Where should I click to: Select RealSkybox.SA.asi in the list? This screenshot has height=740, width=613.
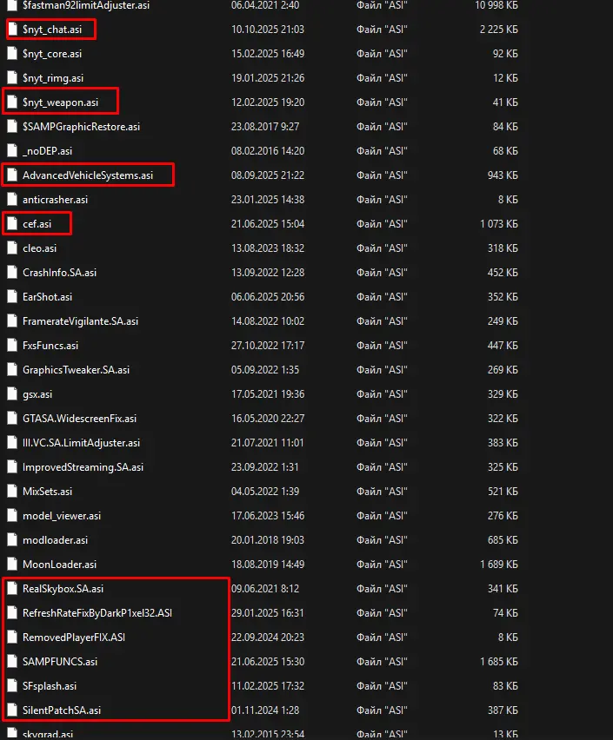(63, 589)
